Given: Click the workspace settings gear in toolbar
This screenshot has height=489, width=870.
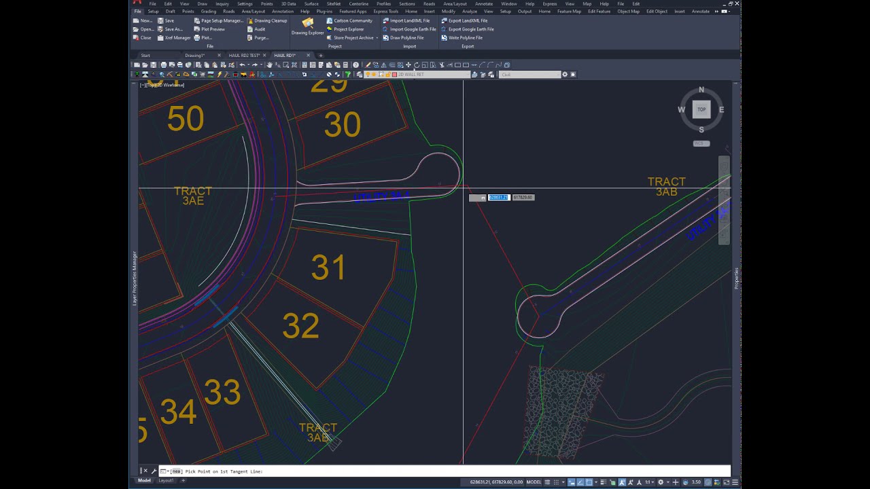Looking at the screenshot, I should tap(565, 75).
